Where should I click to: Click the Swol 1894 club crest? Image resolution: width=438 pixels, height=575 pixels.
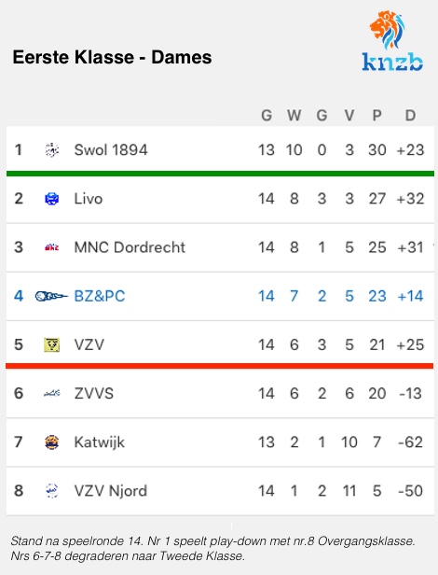[51, 150]
